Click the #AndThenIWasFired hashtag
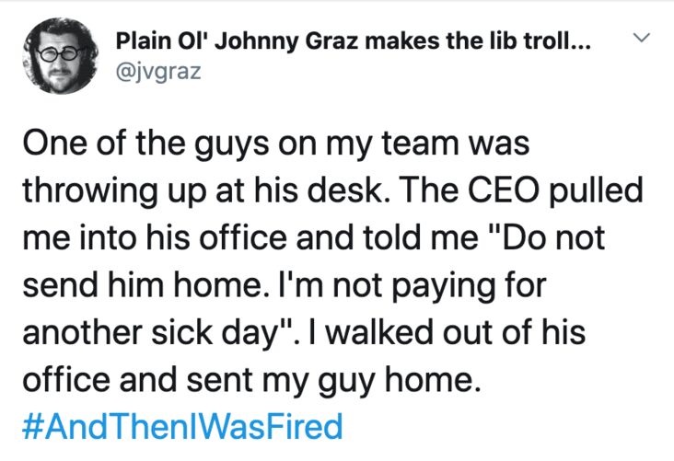This screenshot has width=674, height=461. [182, 427]
